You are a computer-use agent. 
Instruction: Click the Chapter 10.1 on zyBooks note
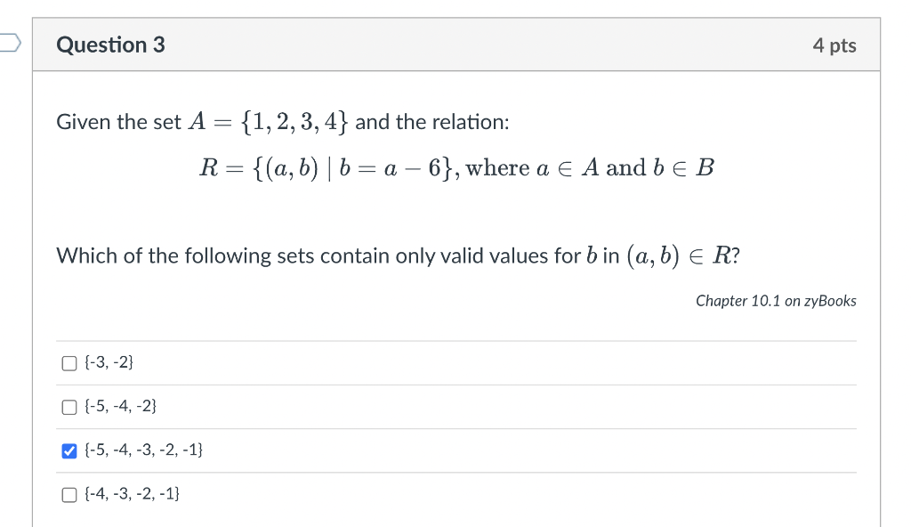776,301
